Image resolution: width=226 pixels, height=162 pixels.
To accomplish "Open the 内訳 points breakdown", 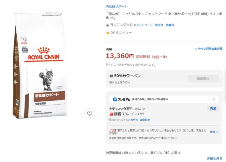I will (x=213, y=109).
